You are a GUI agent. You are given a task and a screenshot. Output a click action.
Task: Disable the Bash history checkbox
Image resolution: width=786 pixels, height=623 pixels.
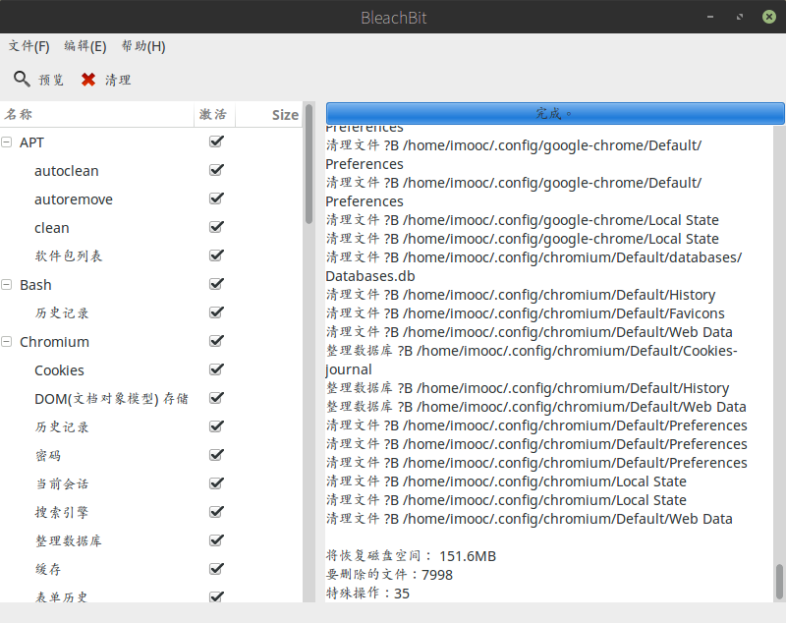pyautogui.click(x=216, y=312)
